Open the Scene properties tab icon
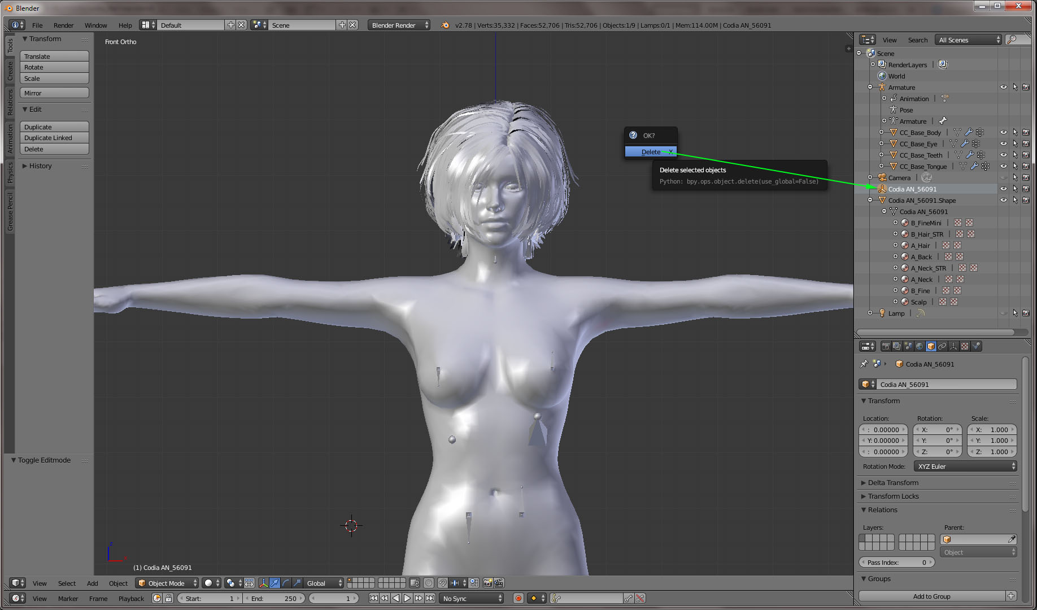 [x=908, y=346]
